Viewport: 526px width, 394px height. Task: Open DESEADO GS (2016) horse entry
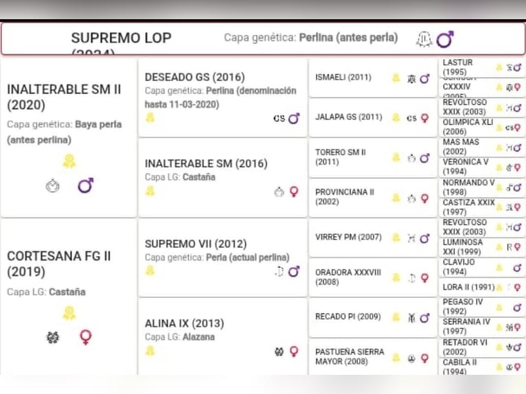194,77
